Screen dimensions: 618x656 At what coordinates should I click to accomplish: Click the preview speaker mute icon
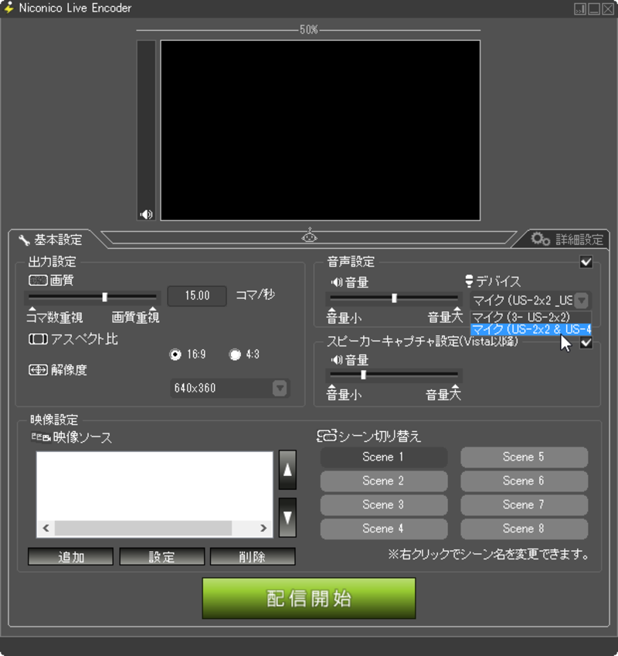146,215
